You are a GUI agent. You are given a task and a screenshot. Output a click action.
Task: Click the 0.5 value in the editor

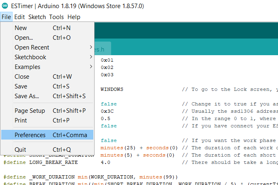[106, 118]
